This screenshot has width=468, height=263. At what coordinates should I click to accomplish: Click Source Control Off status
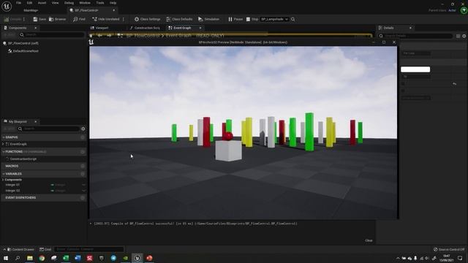tap(449, 249)
